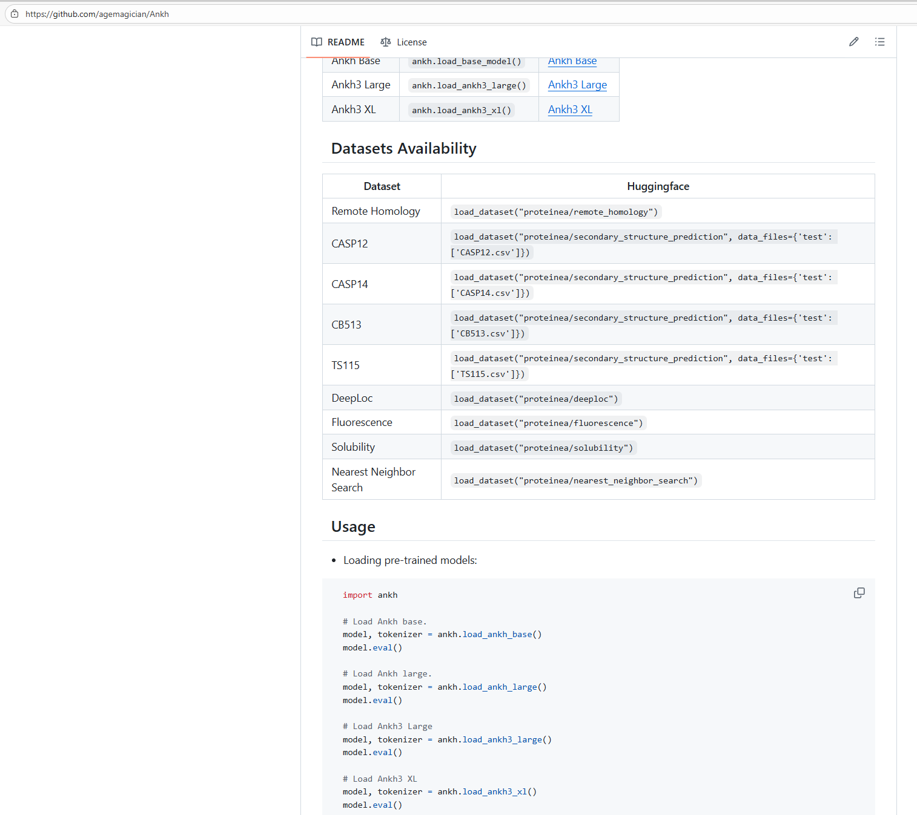Click the load_ankh3_xl() line in code block

(440, 792)
